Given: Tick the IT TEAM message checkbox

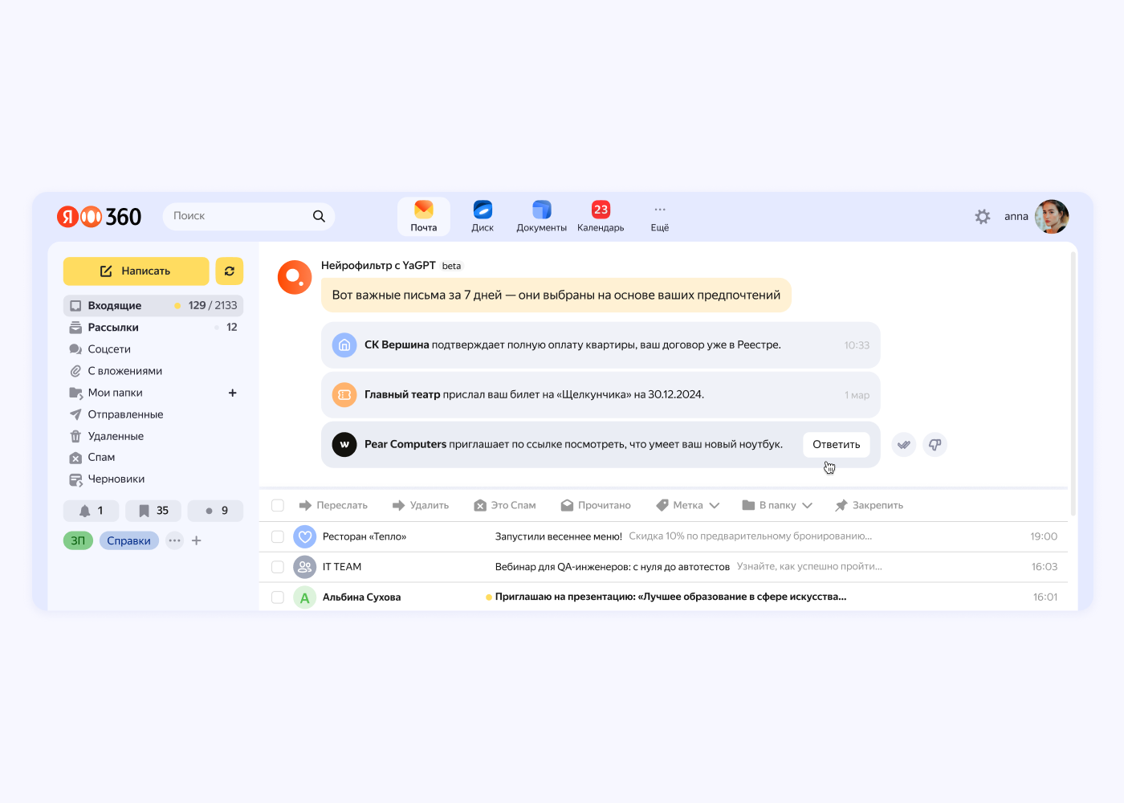Looking at the screenshot, I should 278,567.
